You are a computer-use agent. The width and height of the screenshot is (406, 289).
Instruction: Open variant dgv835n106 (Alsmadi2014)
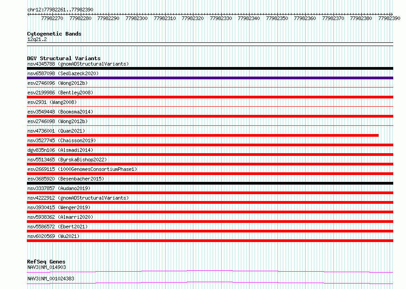coord(60,150)
